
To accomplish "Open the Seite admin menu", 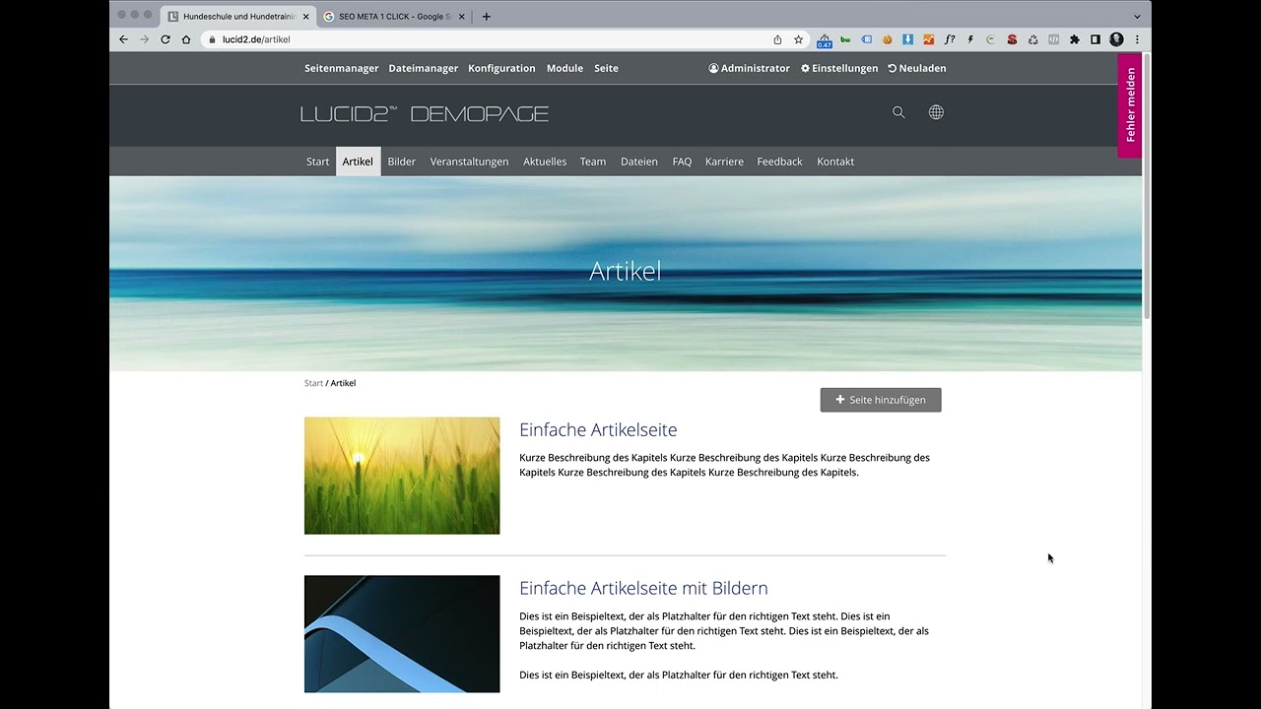I will tap(606, 68).
